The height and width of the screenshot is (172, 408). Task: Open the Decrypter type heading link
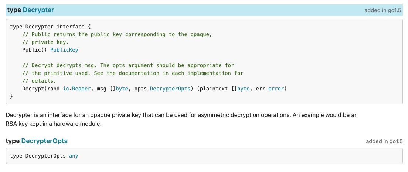click(x=38, y=10)
